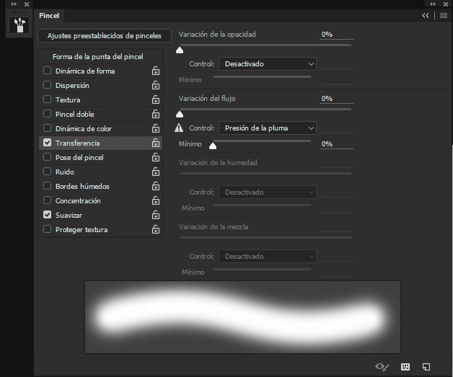Toggle lock for Ruido

point(156,172)
